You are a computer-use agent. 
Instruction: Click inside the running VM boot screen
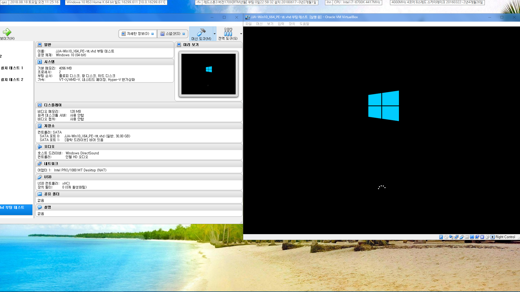pyautogui.click(x=381, y=130)
